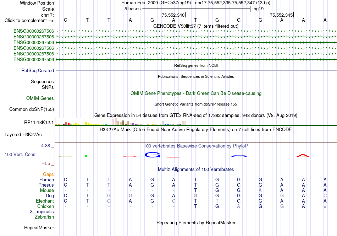337x236 pixels.
Task: Click the 'Human Feb. 2009 (GRCh37/hg19)' assembly text
Action: (x=156, y=3)
